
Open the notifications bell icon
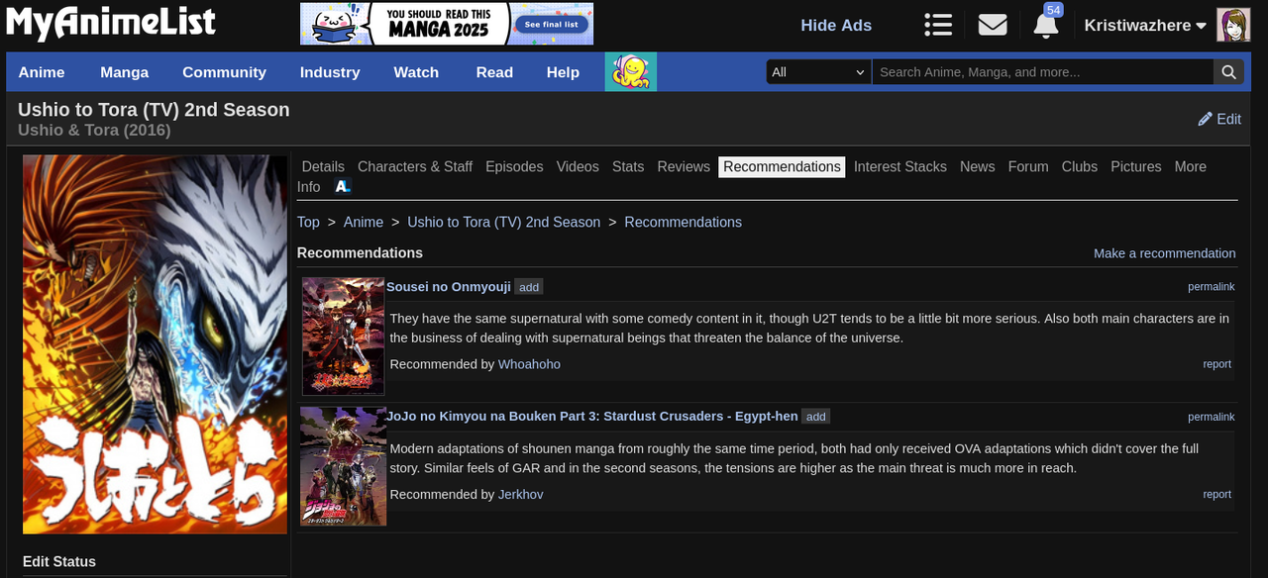1045,27
